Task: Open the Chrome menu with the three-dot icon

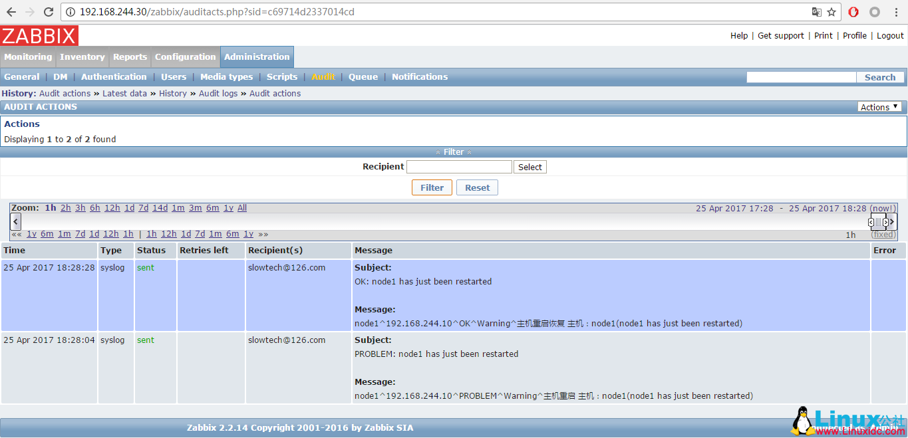Action: coord(895,11)
